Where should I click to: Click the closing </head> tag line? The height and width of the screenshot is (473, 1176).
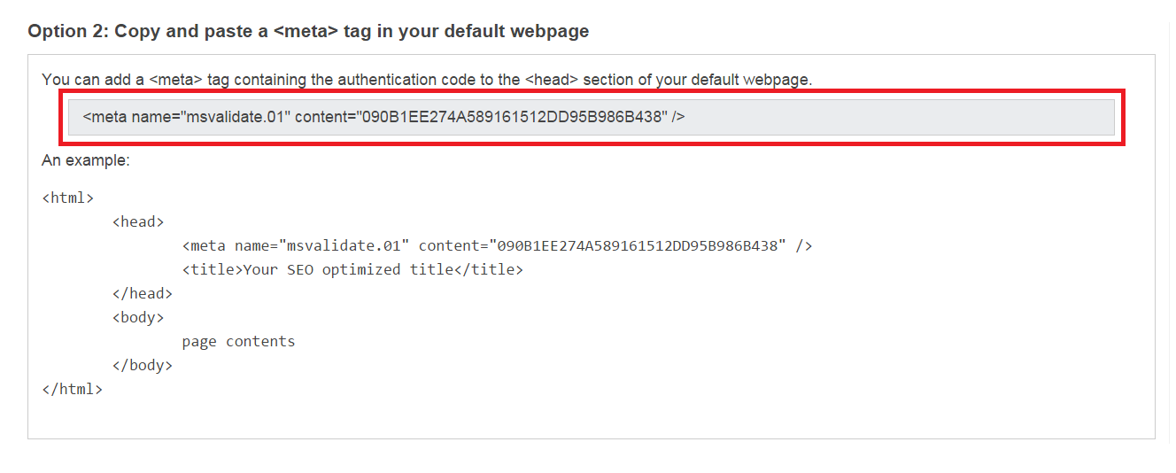[x=143, y=293]
